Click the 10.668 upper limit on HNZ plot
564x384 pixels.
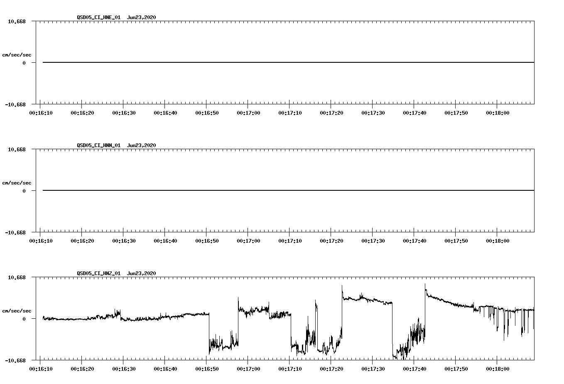point(17,277)
